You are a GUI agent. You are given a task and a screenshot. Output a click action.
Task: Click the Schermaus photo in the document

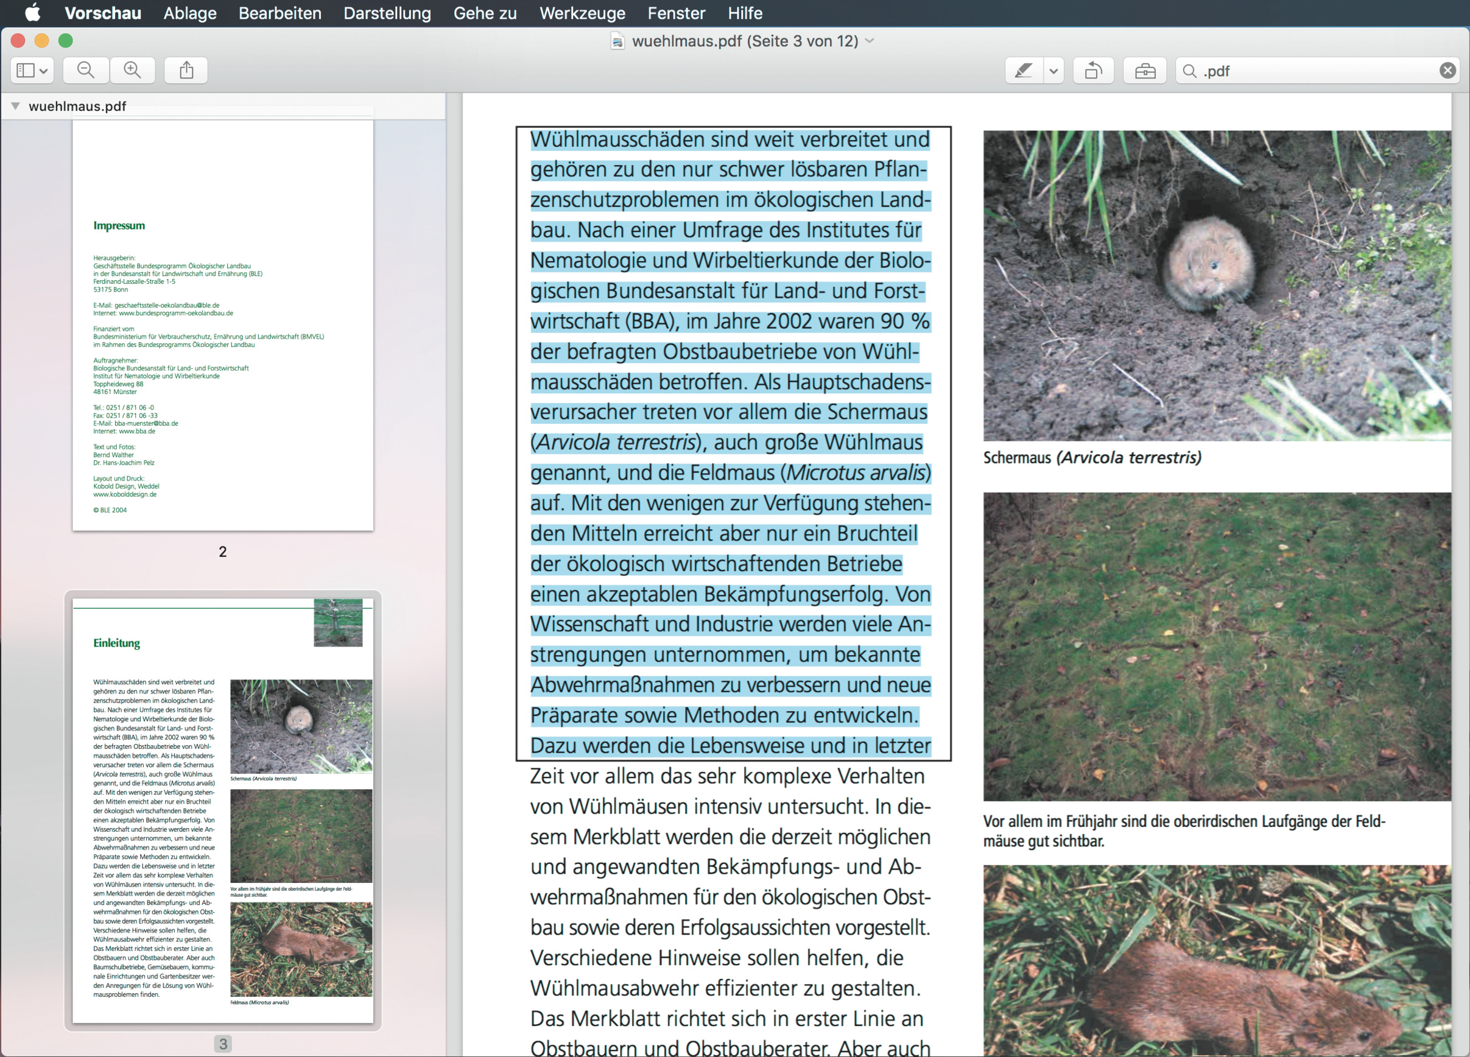point(1216,285)
